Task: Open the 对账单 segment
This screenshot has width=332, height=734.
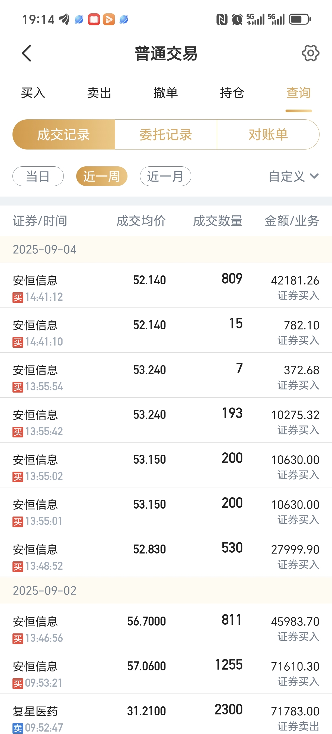Action: [268, 135]
